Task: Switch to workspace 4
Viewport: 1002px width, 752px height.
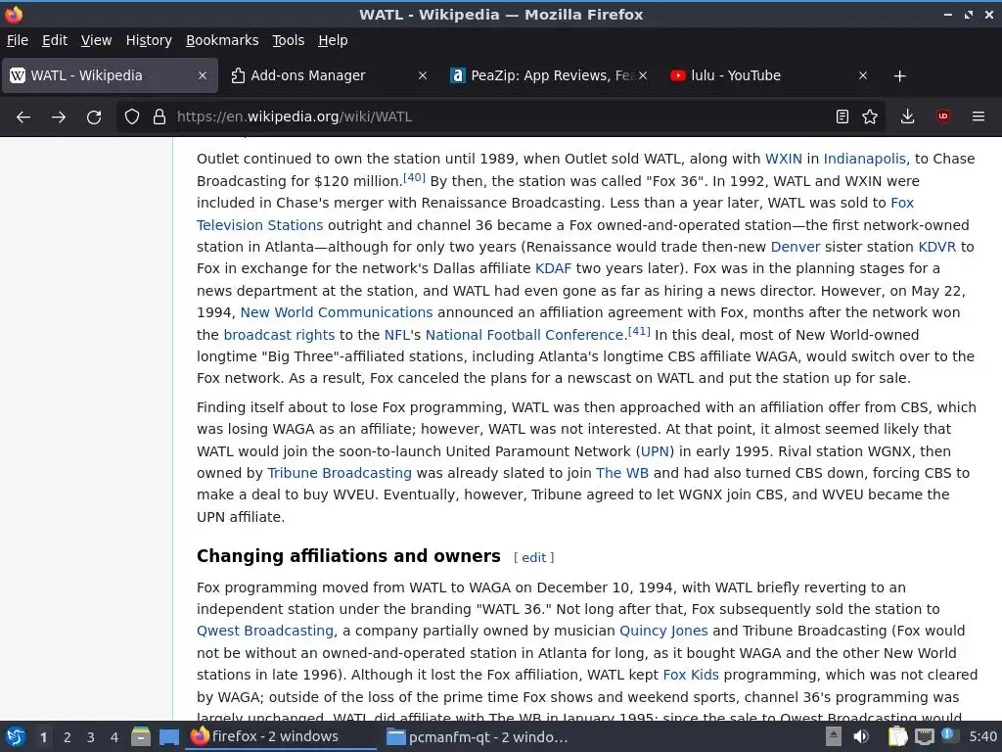Action: click(x=114, y=737)
